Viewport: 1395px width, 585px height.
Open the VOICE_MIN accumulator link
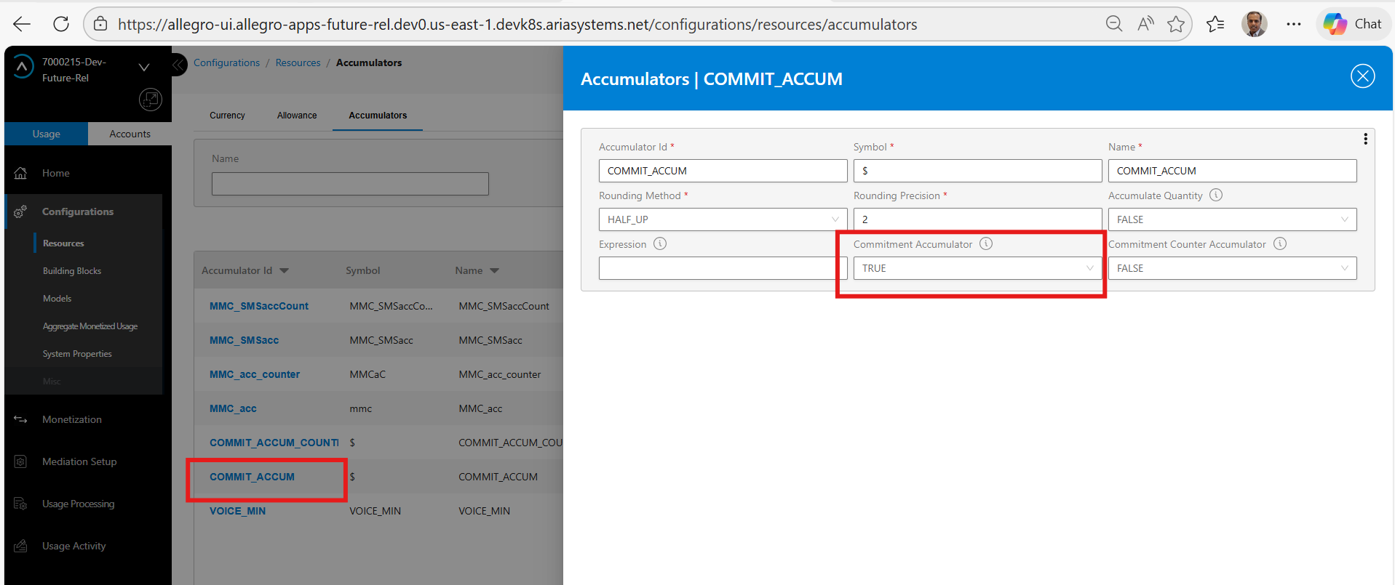click(237, 511)
